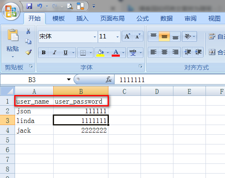Open the Fill Color dropdown arrow
This screenshot has width=225, height=178.
[x=108, y=53]
